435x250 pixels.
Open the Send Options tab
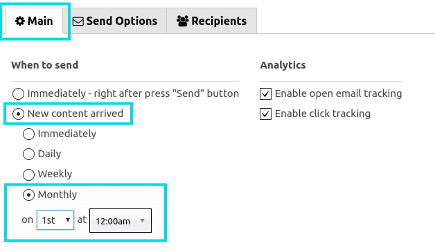point(115,21)
